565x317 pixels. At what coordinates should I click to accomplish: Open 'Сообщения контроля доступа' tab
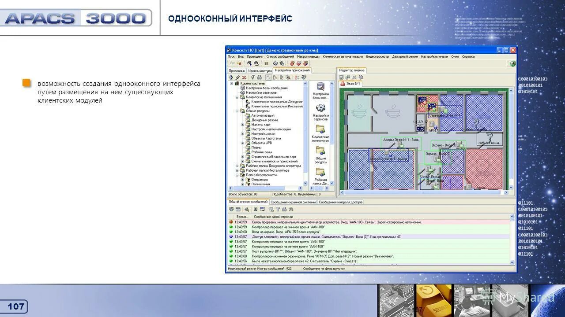coord(341,202)
